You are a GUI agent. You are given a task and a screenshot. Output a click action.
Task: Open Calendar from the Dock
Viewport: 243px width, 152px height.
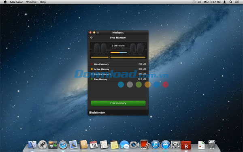pos(94,145)
